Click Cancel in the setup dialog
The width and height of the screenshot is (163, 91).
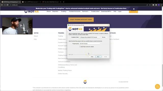point(105,57)
